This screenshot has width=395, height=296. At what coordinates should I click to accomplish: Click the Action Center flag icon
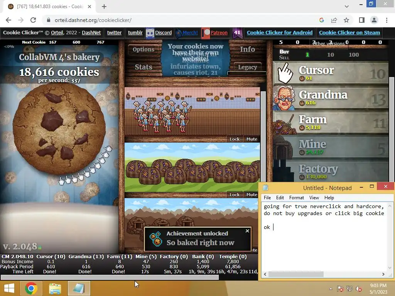tap(340, 289)
